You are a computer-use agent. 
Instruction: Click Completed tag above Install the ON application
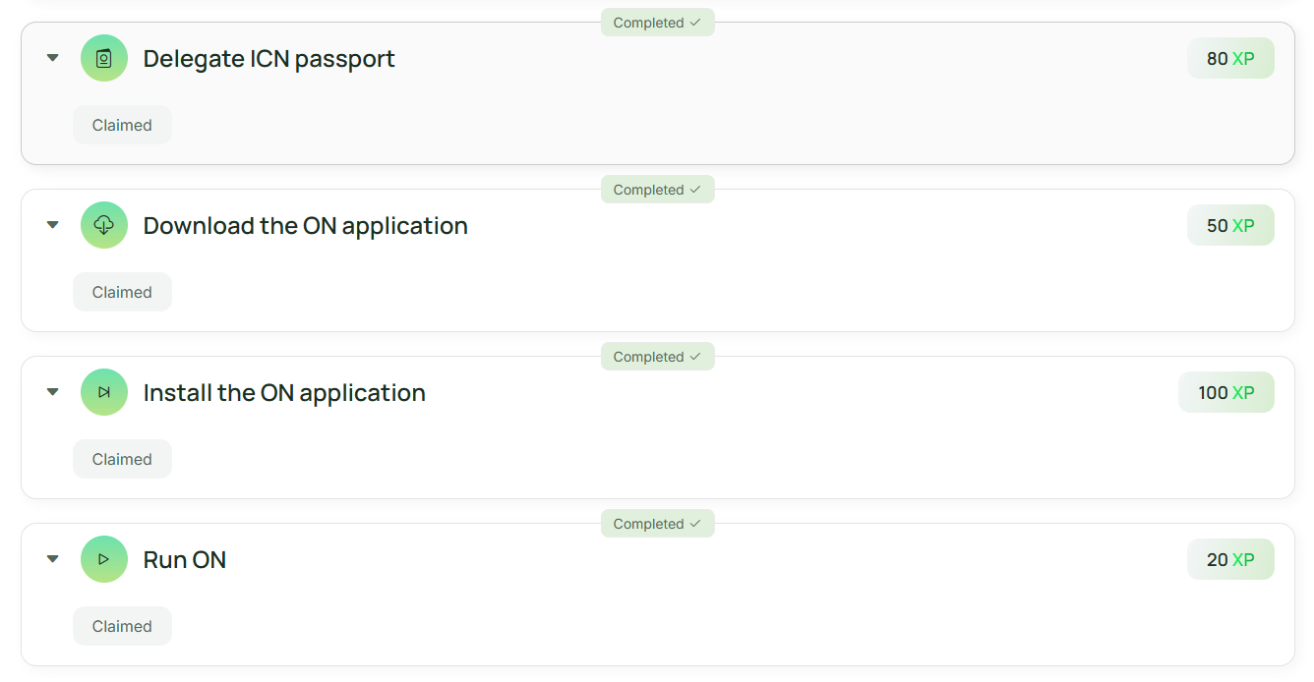[x=657, y=357]
